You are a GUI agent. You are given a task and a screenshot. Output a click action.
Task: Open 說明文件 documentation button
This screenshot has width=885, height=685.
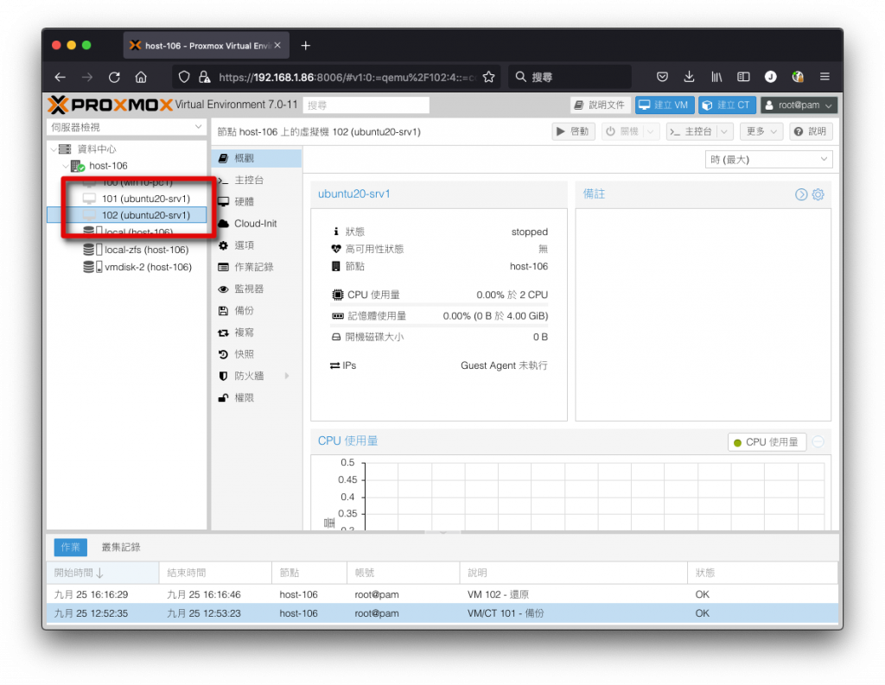600,105
